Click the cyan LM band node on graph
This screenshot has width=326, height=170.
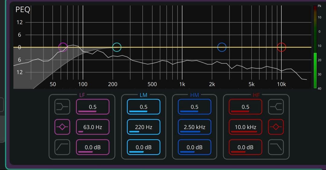click(117, 47)
